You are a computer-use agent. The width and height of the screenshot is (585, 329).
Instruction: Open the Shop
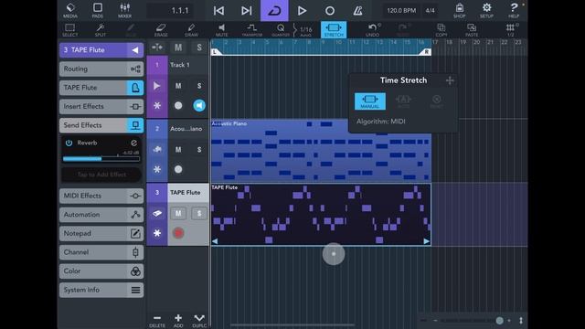pyautogui.click(x=459, y=10)
